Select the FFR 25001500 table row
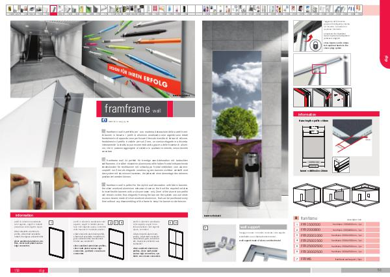 click(337, 241)
